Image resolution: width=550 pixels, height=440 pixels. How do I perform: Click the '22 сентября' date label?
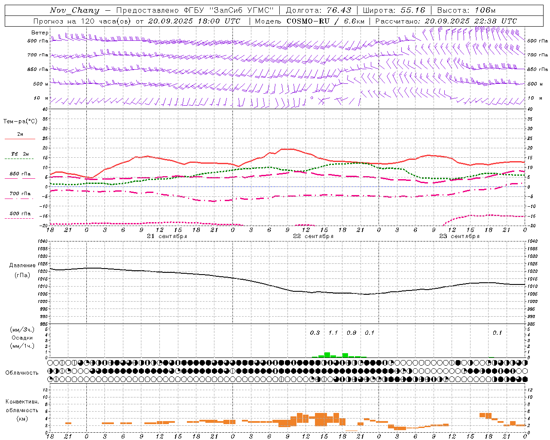pos(313,236)
